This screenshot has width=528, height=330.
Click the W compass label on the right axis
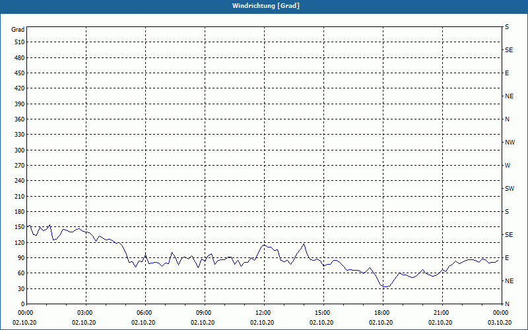click(x=508, y=166)
